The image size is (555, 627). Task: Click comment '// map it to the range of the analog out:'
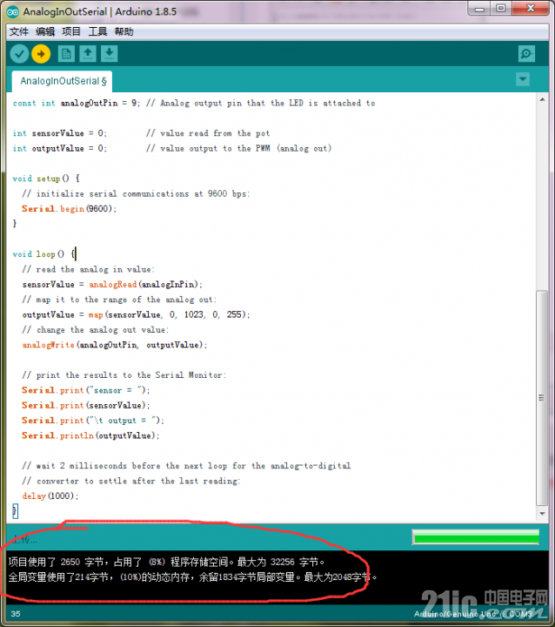(119, 300)
